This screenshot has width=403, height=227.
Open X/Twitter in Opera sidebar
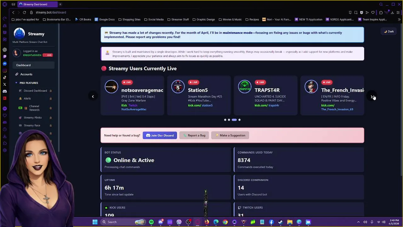5,84
